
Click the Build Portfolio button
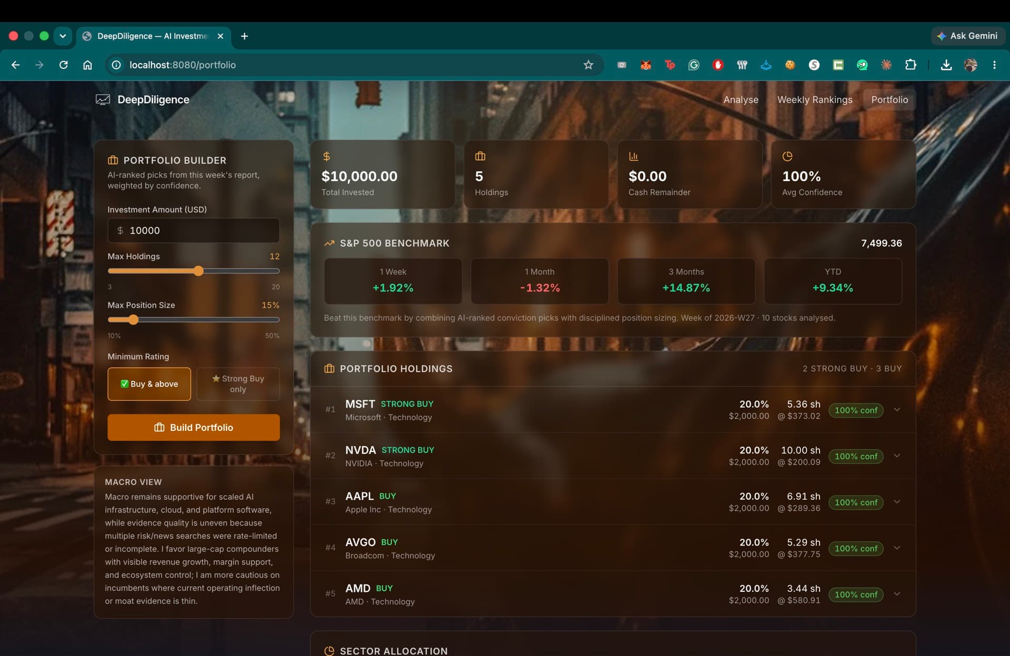[194, 427]
